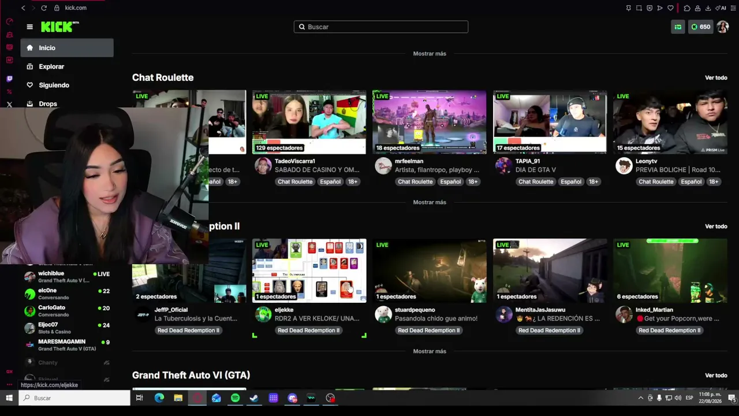
Task: Open the green Kick shop icon
Action: pos(678,27)
